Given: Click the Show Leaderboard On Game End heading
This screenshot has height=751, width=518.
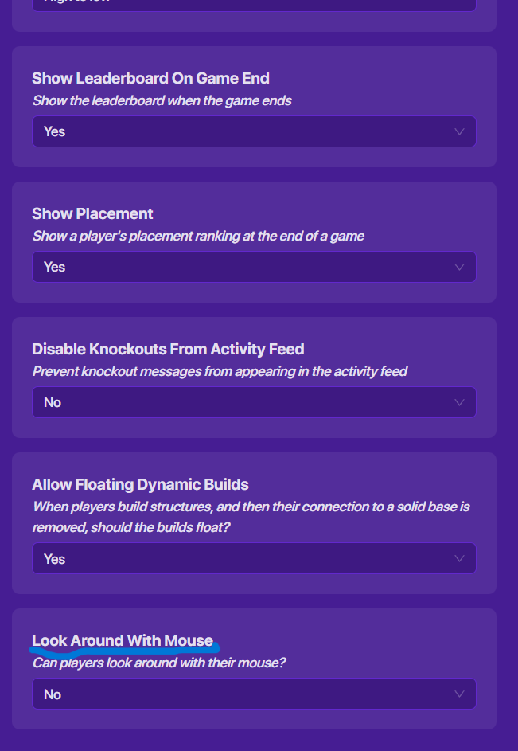Looking at the screenshot, I should tap(150, 78).
